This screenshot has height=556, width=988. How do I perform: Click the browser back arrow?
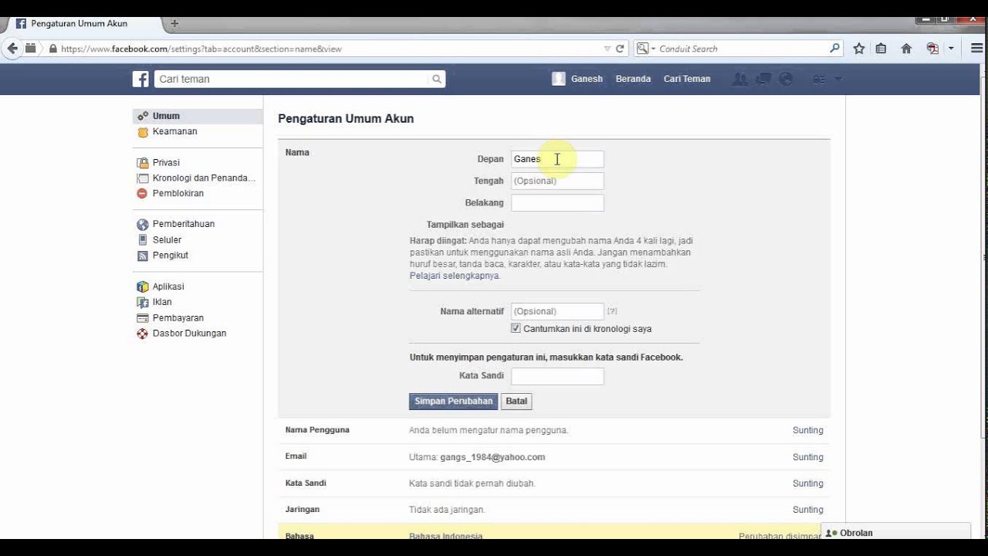pyautogui.click(x=12, y=49)
